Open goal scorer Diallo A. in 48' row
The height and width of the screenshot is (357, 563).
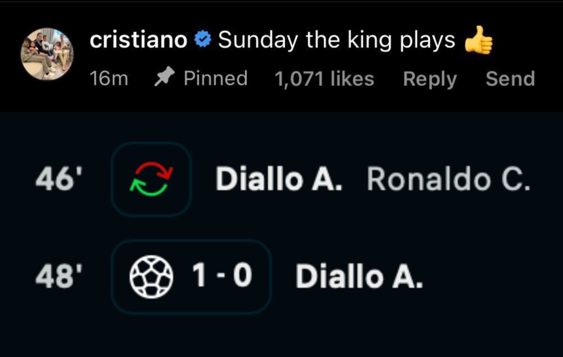tap(359, 277)
